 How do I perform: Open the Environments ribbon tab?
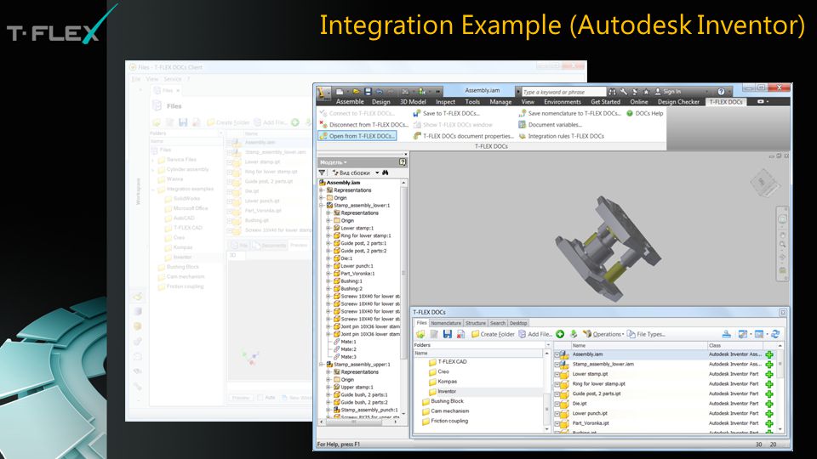tap(563, 102)
